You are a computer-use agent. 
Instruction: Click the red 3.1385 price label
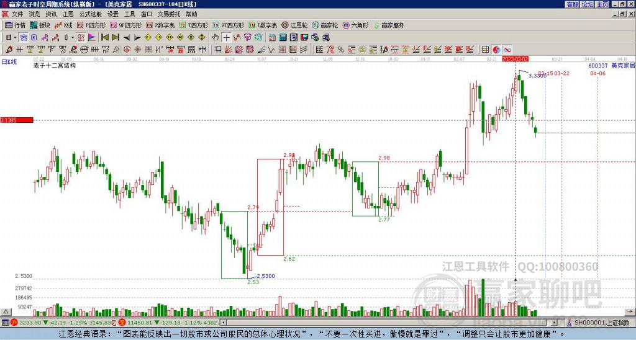tap(17, 120)
